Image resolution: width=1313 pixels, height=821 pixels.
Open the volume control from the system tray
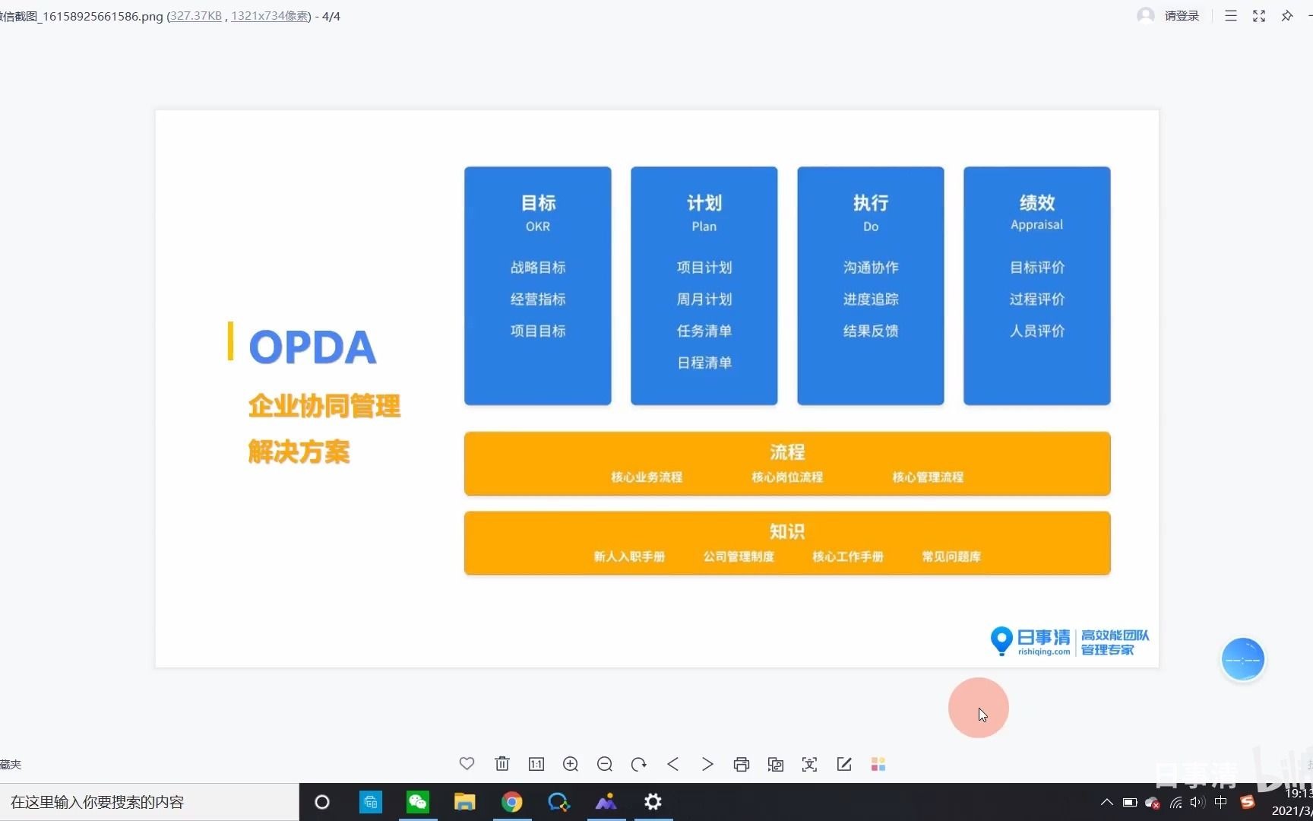point(1198,802)
